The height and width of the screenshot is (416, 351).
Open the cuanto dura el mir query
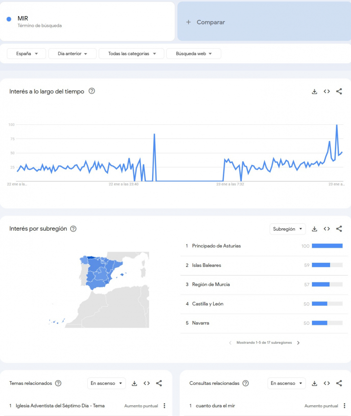point(215,406)
